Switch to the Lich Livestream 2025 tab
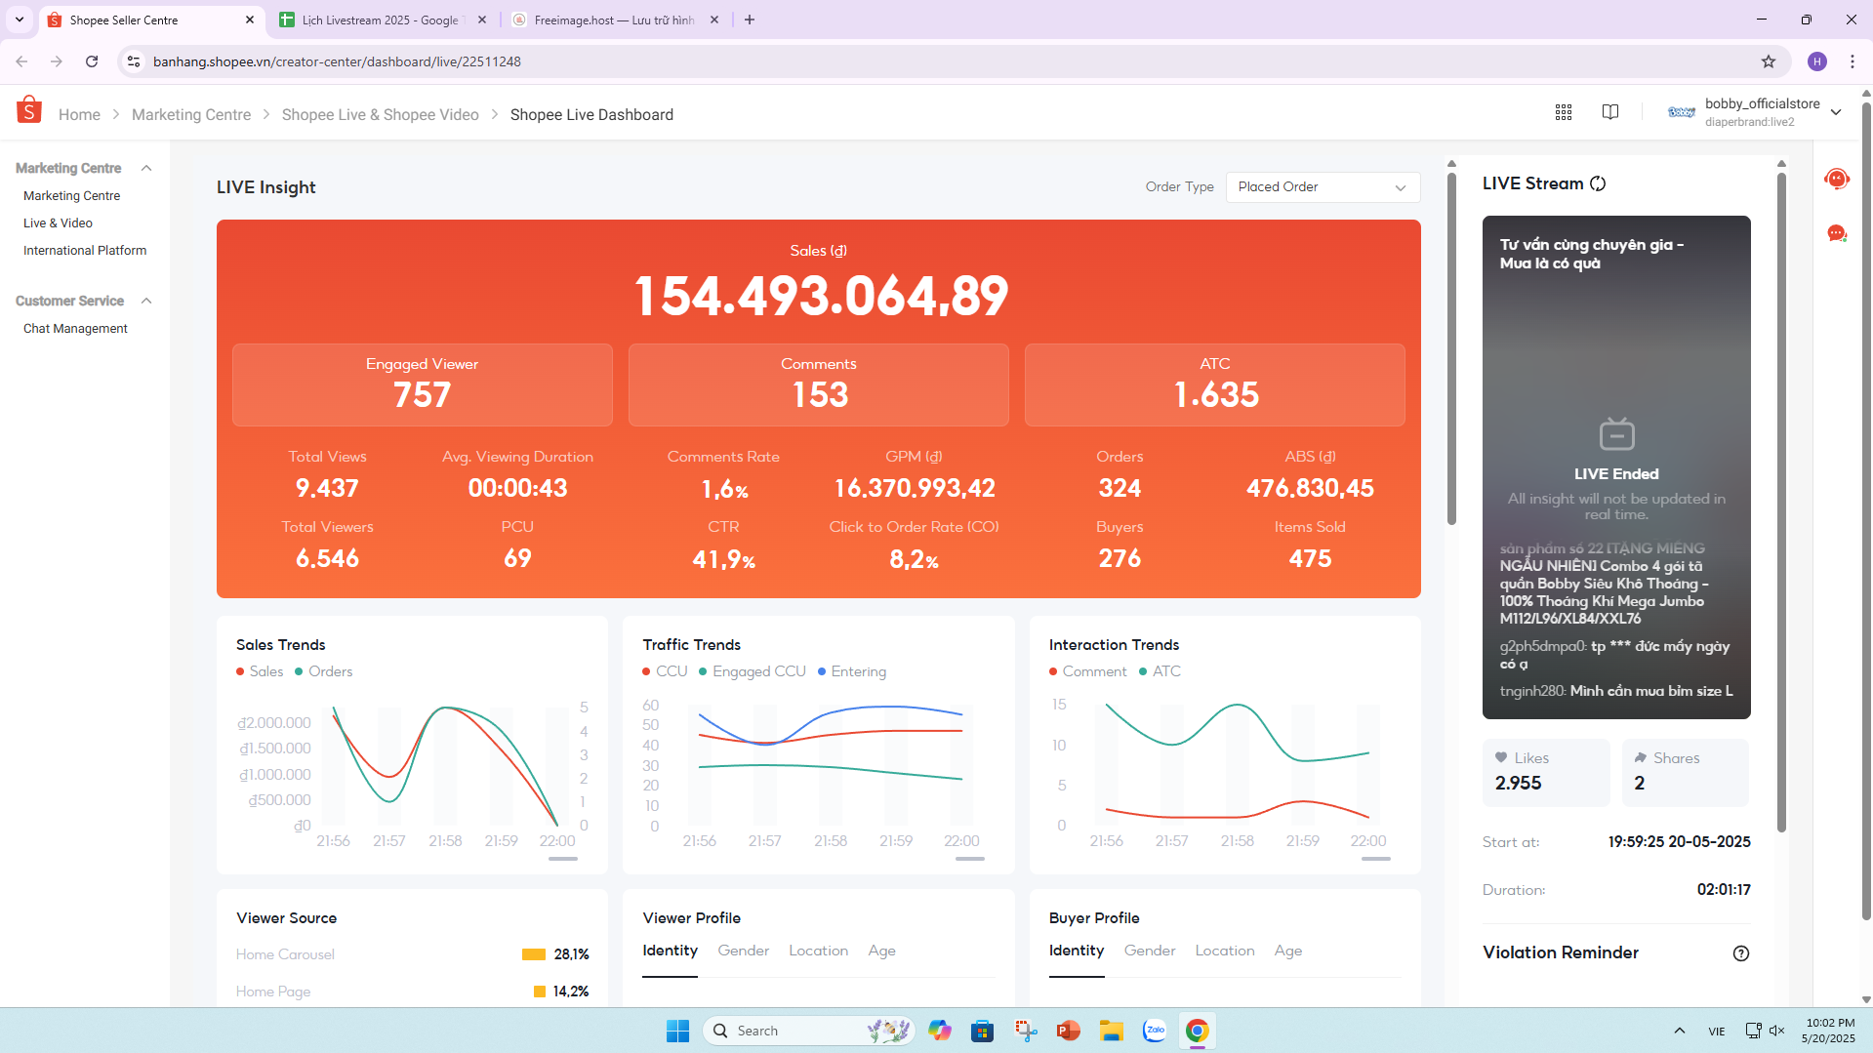This screenshot has width=1873, height=1053. 382,20
